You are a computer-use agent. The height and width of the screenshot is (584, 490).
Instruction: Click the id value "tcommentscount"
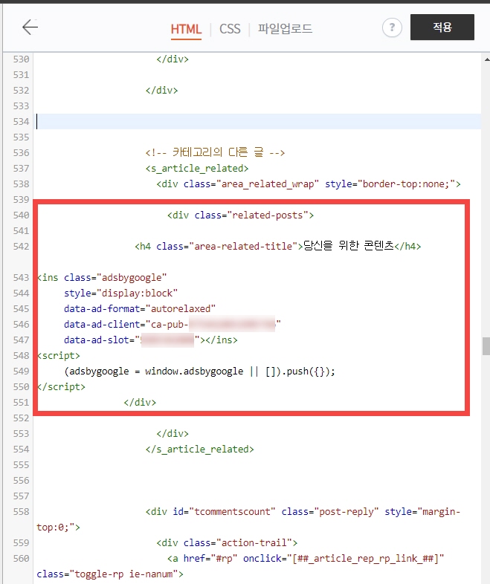(232, 512)
